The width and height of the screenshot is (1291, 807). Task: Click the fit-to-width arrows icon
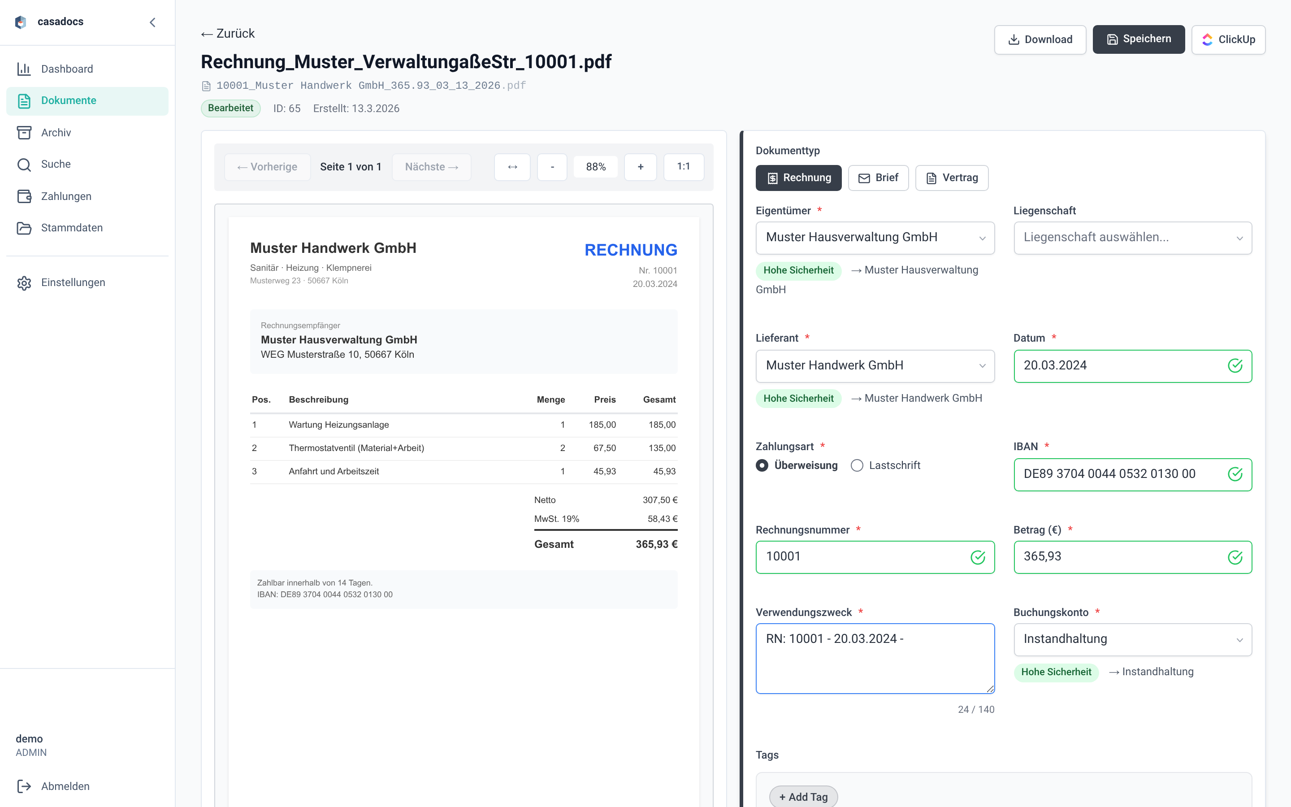pos(512,167)
